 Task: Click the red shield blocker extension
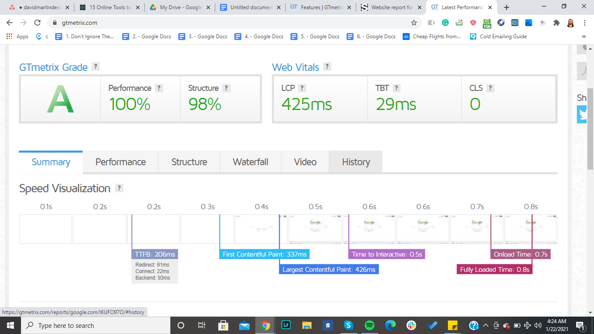[473, 23]
